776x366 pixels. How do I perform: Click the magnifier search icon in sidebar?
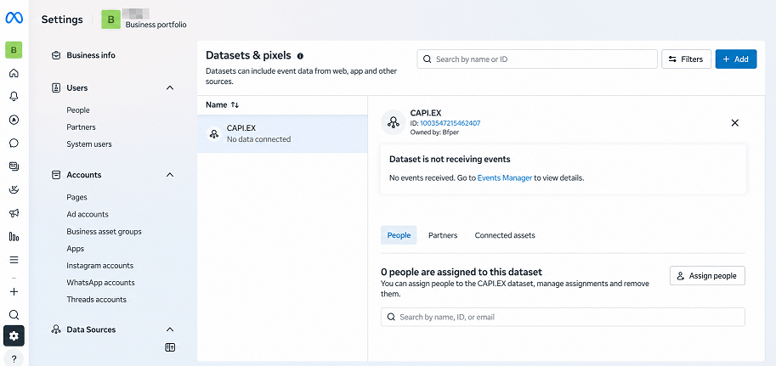coord(14,314)
